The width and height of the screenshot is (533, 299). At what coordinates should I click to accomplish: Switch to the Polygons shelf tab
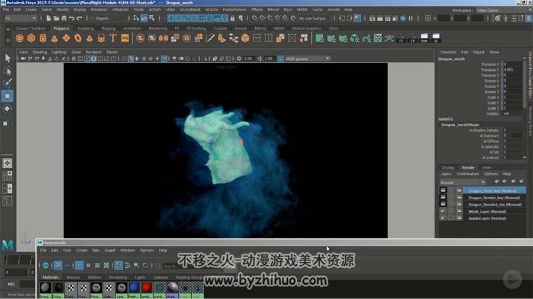(61, 28)
